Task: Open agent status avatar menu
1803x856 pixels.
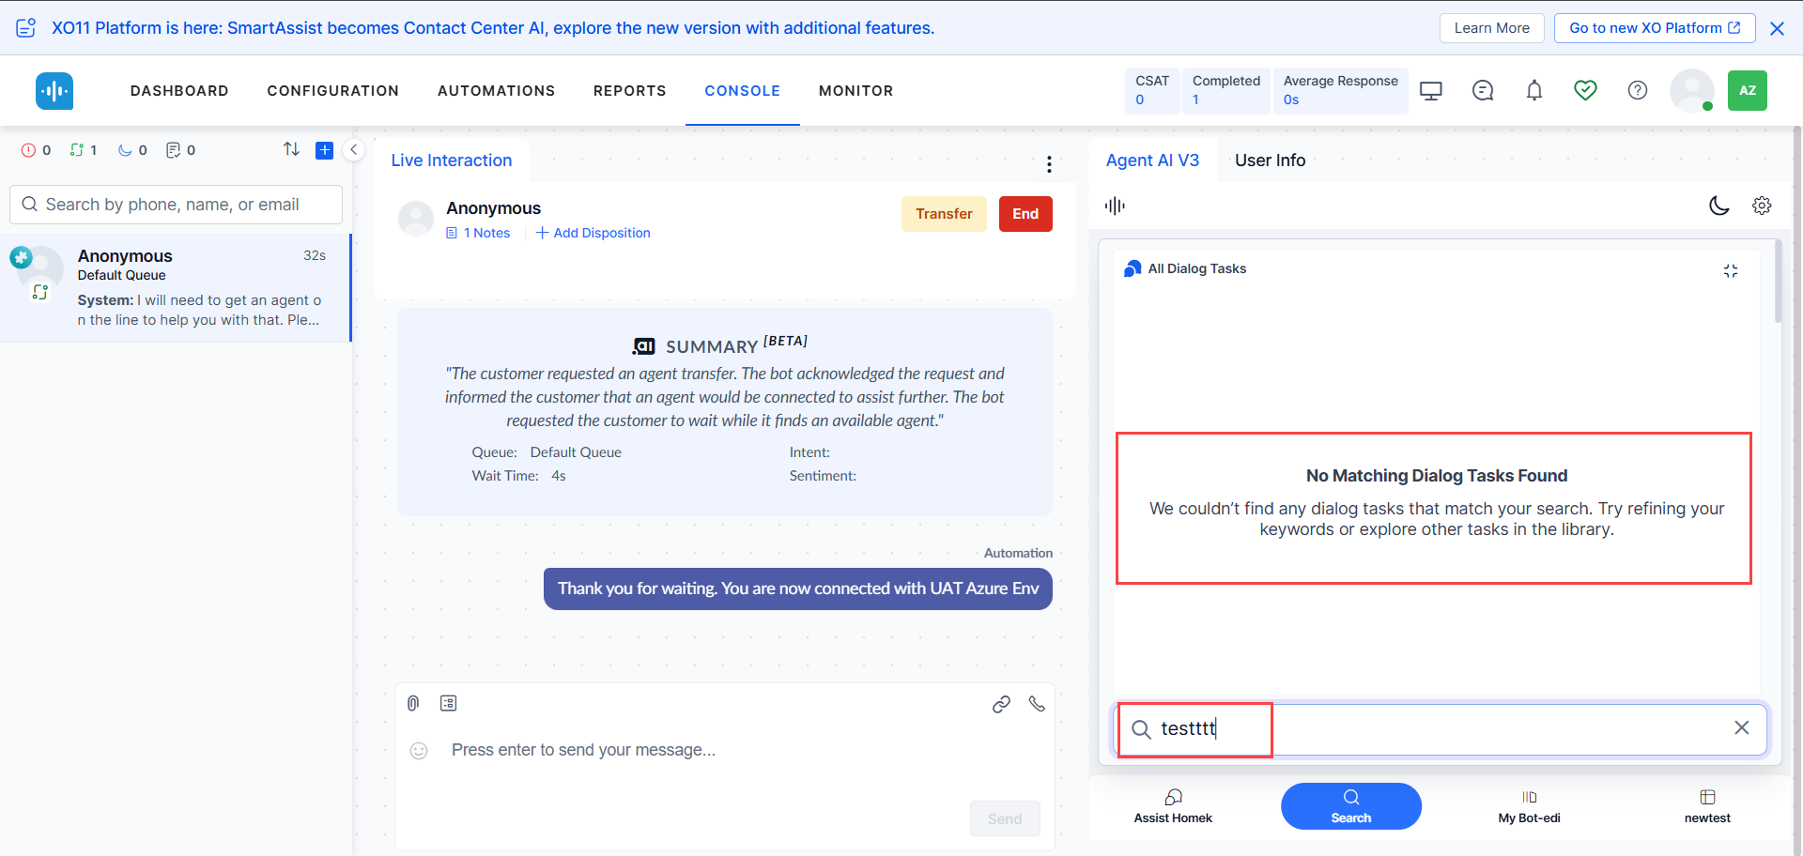Action: coord(1692,91)
